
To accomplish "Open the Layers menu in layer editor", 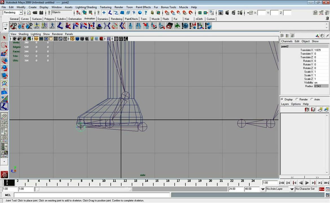I will click(x=285, y=104).
